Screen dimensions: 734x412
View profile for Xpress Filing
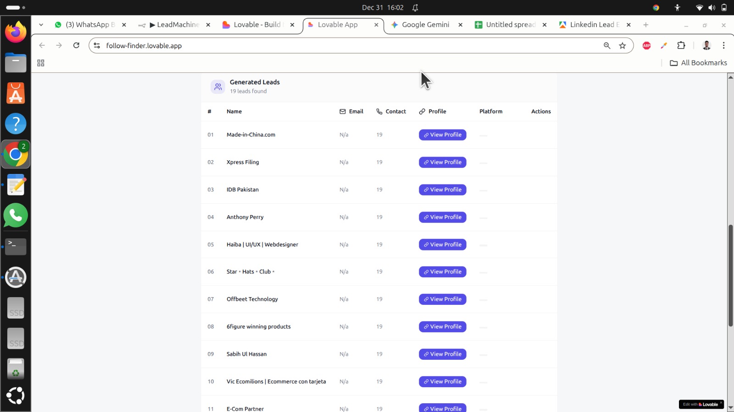442,162
